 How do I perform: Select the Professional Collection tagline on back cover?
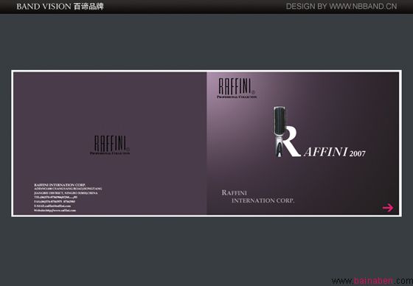[110, 153]
